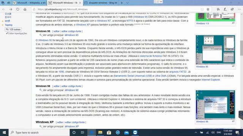This screenshot has height=136, width=243.
Task: Open the Windows 98 screenshot thumbnail
Action: pos(215,105)
